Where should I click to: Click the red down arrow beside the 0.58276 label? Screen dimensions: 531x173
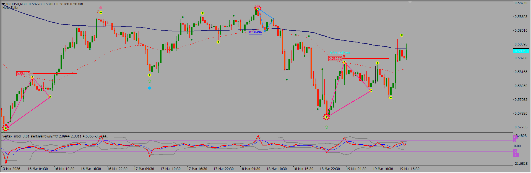344,57
